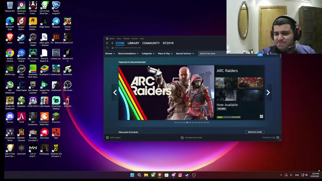This screenshot has height=181, width=322.
Task: Expand the Recommendations dropdown
Action: tap(128, 54)
